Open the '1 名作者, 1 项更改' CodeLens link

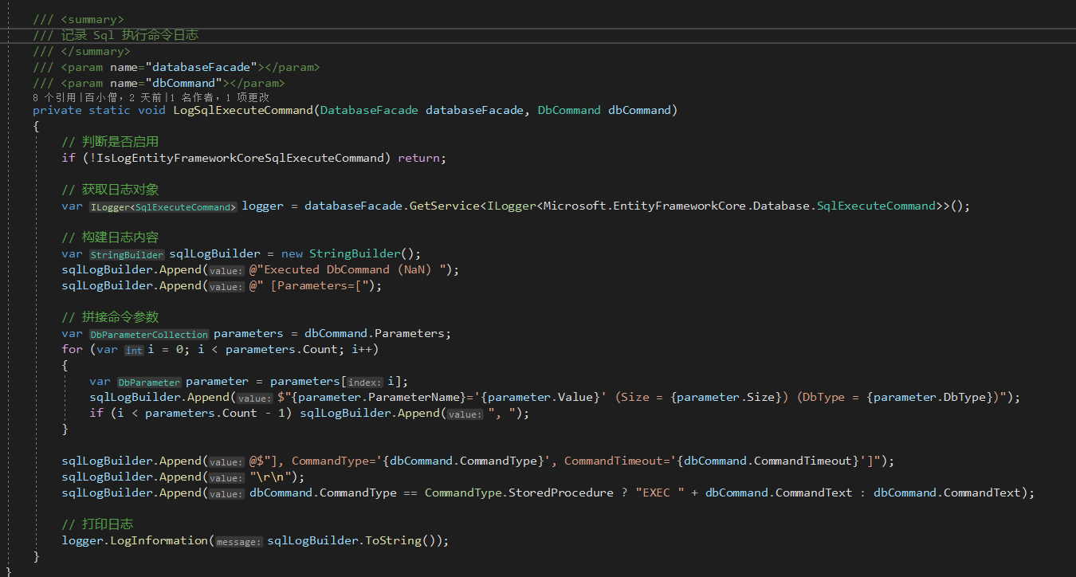[x=218, y=97]
